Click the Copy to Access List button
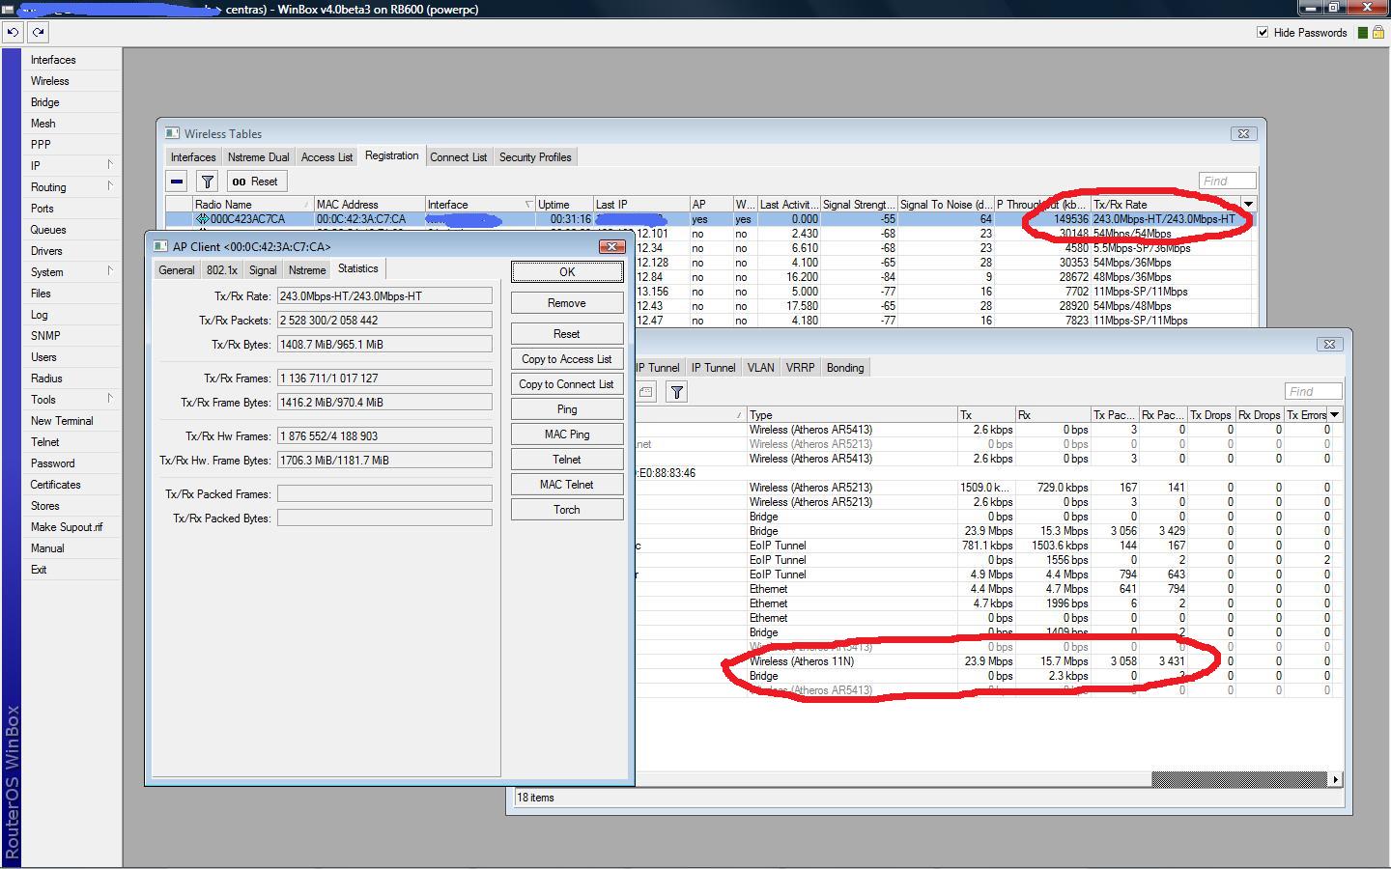The image size is (1391, 869). pos(566,358)
